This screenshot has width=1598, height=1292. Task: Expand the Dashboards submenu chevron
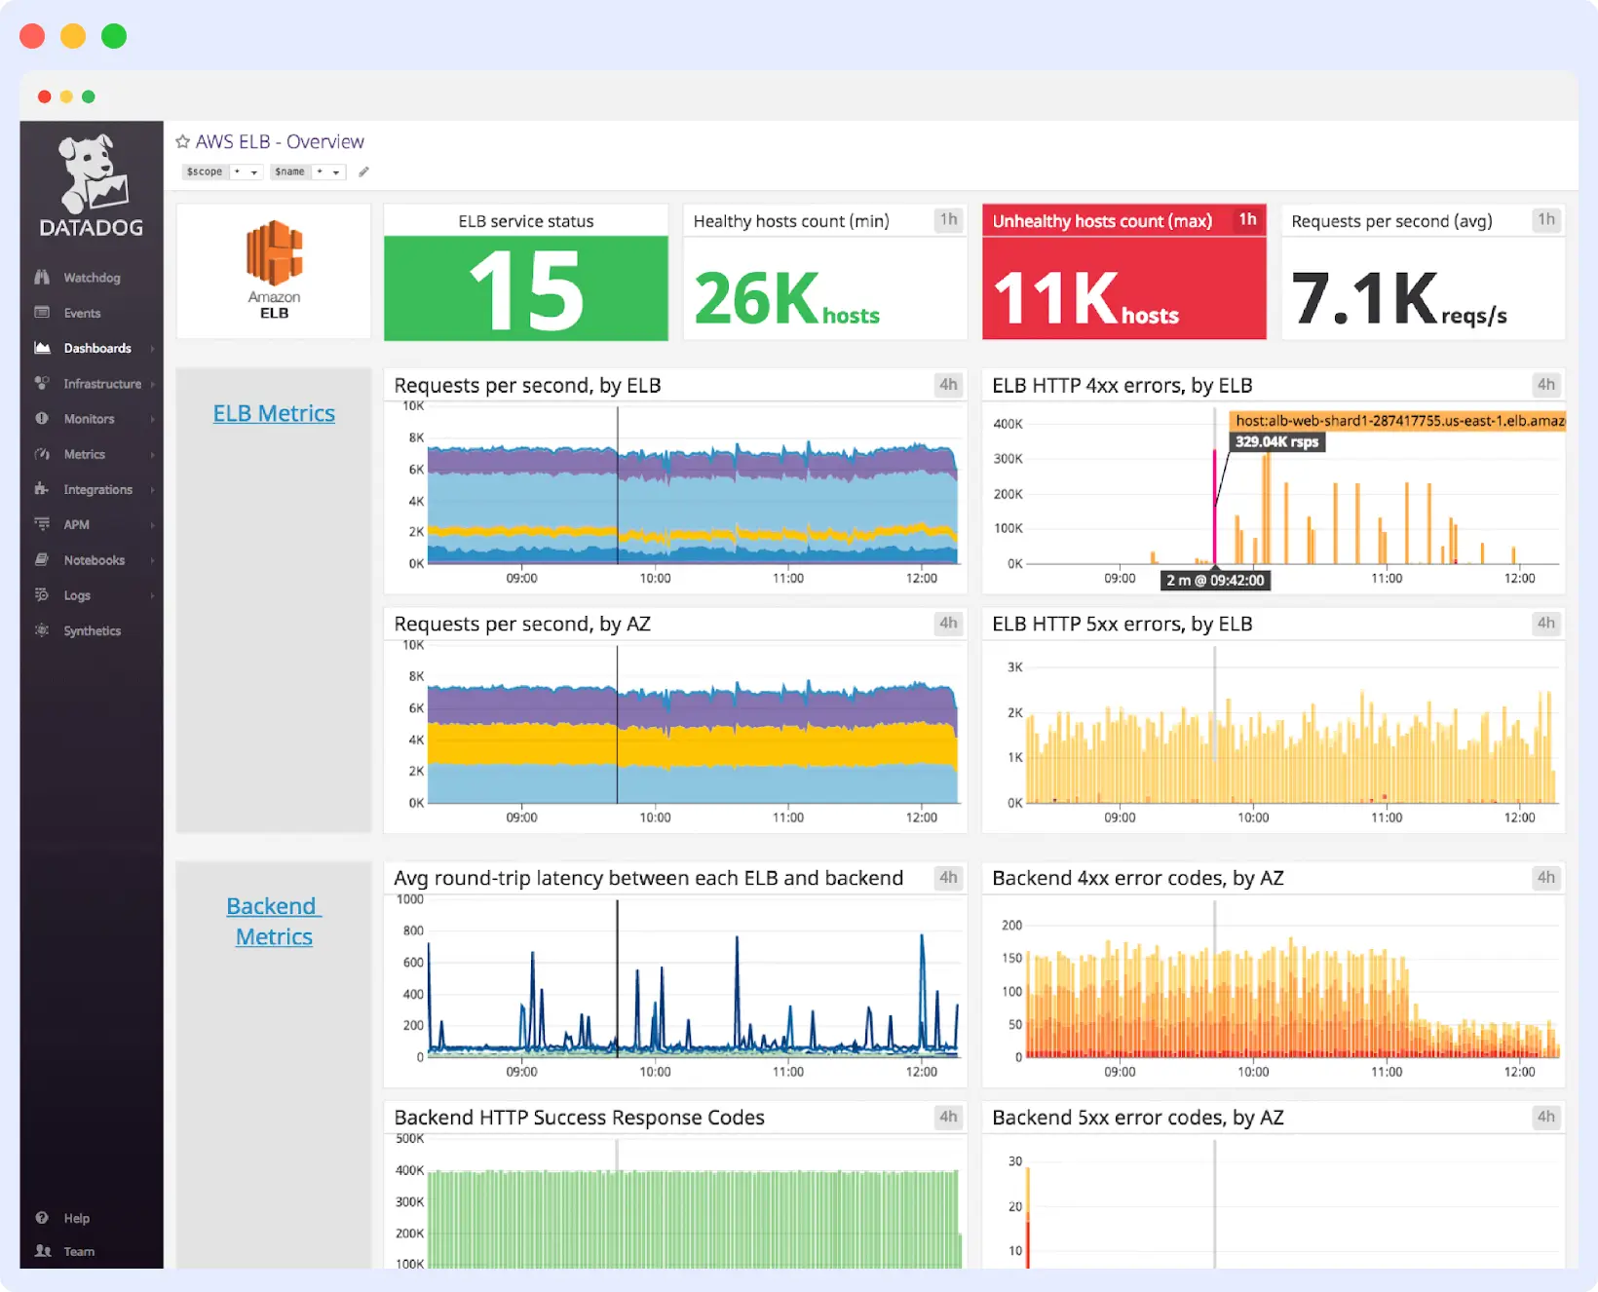pyautogui.click(x=151, y=348)
